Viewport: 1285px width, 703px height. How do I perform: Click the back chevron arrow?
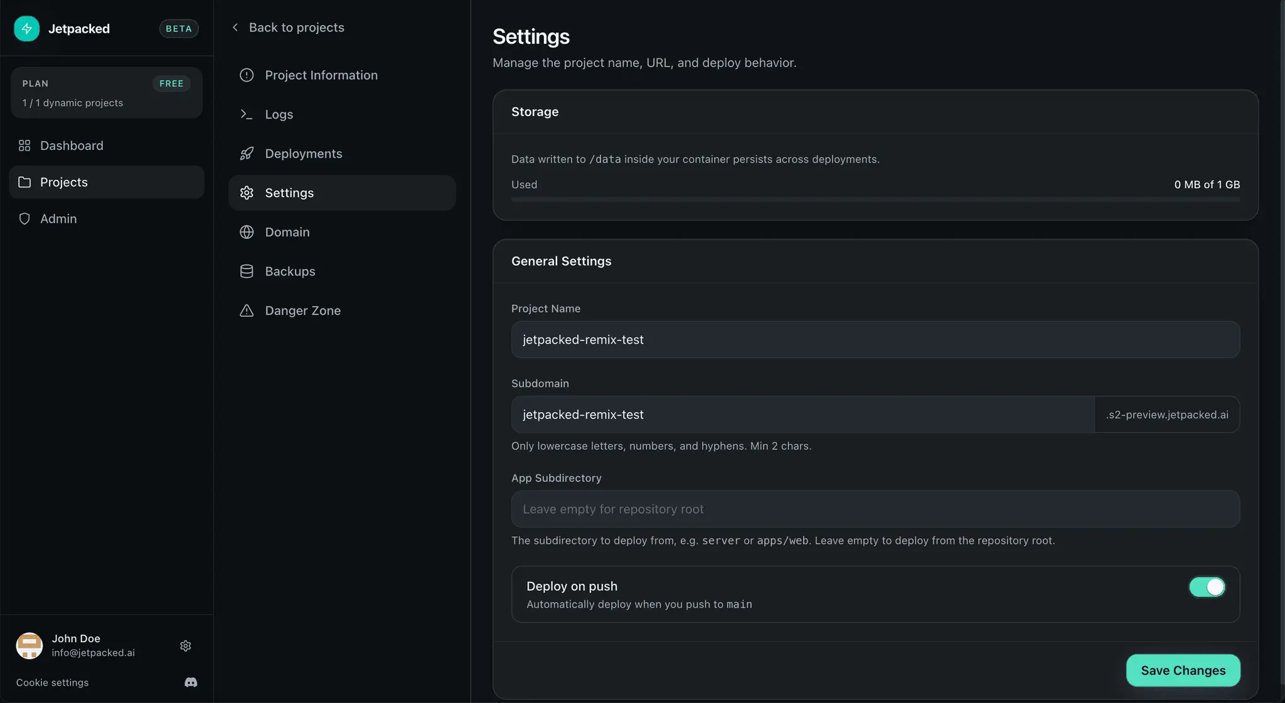pyautogui.click(x=235, y=27)
